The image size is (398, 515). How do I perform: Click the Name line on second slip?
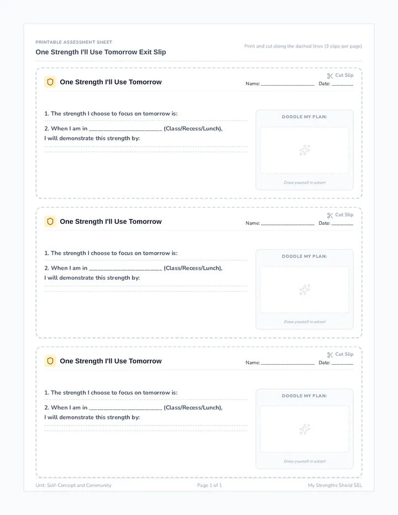click(x=287, y=224)
